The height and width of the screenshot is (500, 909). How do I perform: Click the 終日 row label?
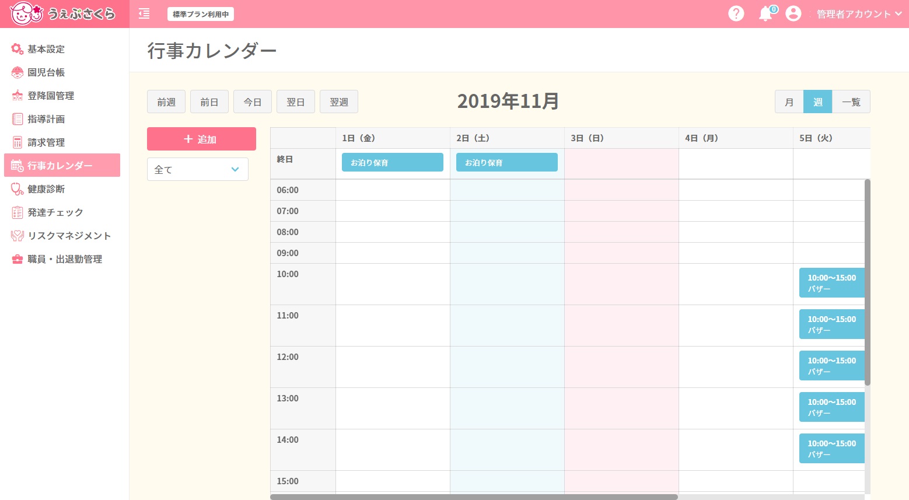(285, 159)
